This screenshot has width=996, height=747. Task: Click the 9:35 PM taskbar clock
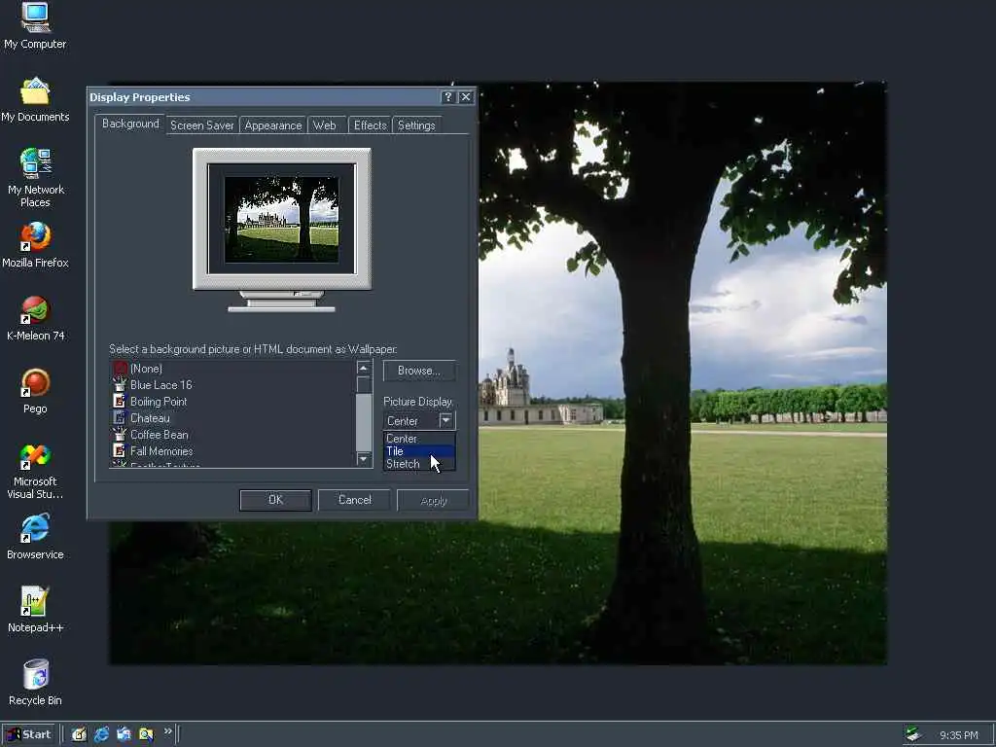(x=958, y=735)
